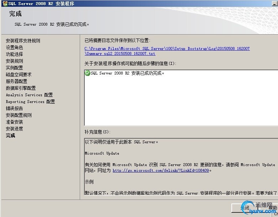
Task: Click 'Microsoft Update' heading in supplemental info
Action: point(102,153)
